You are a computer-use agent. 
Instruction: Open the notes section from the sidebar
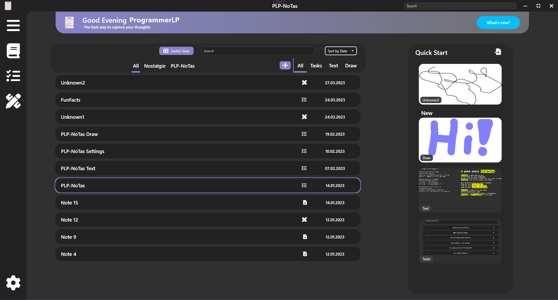click(x=13, y=51)
